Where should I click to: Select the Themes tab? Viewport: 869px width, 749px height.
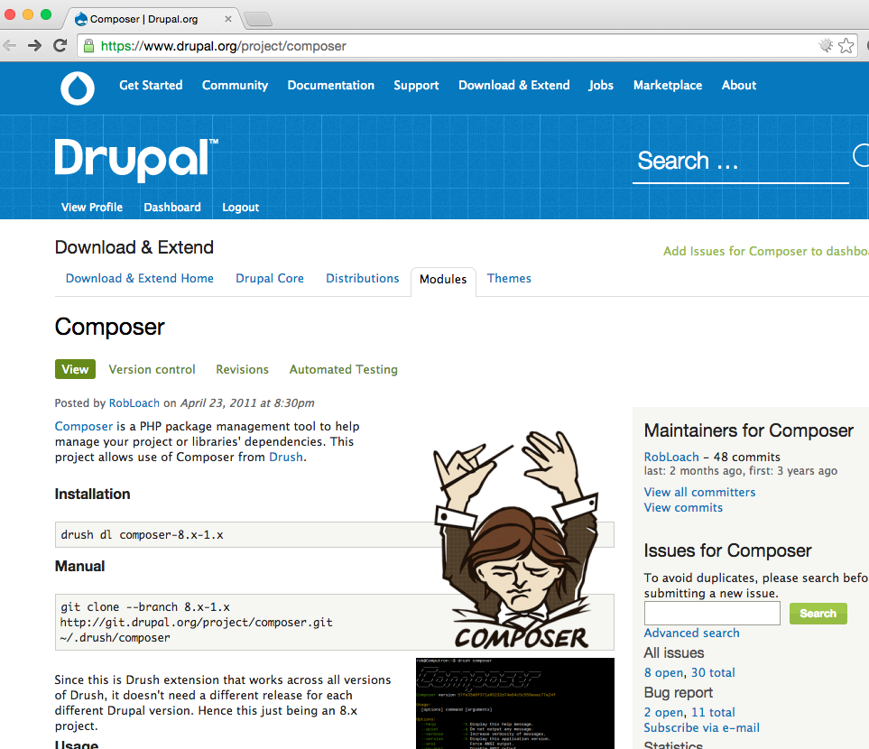pyautogui.click(x=509, y=278)
